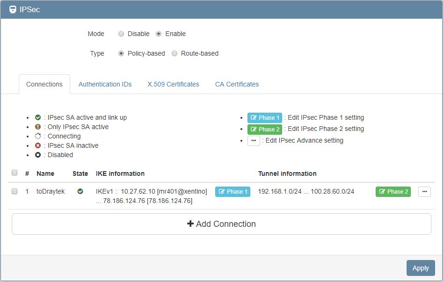Click the IPSec panel header icon
This screenshot has width=444, height=282.
[13, 9]
